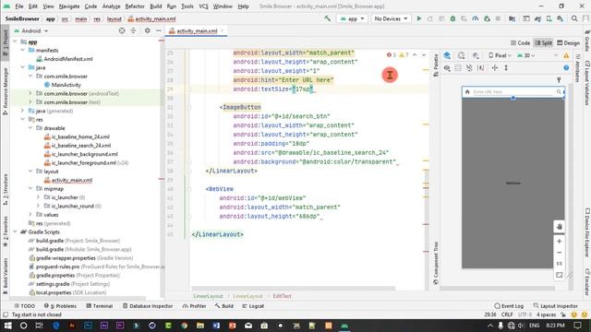This screenshot has height=332, width=591.
Task: Click the EditText breadcrumb
Action: 282,296
